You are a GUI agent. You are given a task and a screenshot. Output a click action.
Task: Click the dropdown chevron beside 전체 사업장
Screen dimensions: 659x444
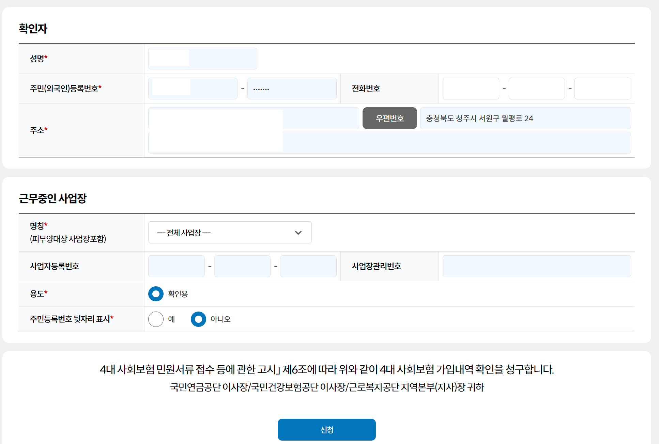point(299,232)
